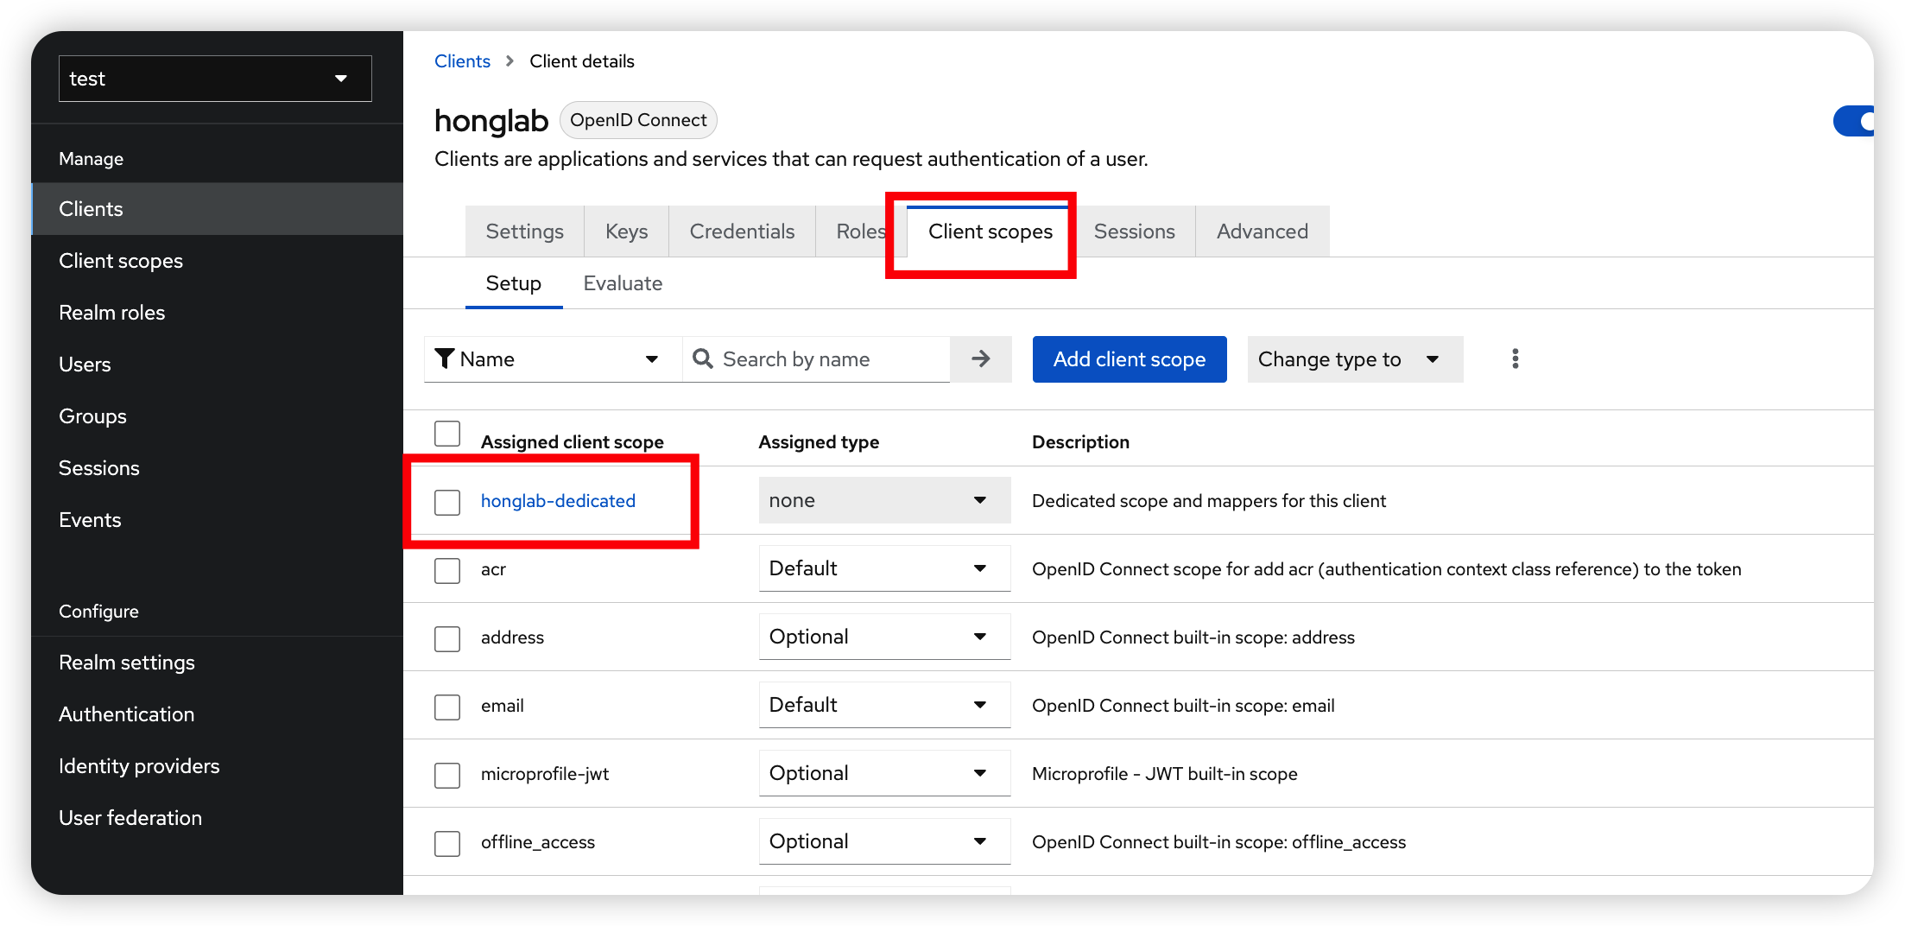Open User federation in the sidebar
1905x926 pixels.
(x=217, y=818)
